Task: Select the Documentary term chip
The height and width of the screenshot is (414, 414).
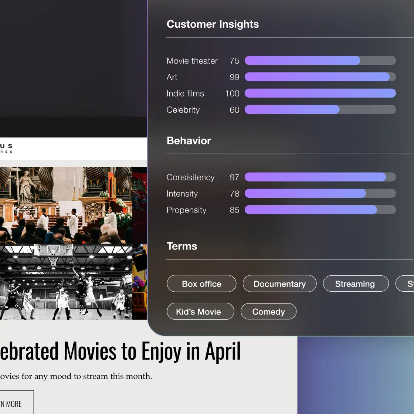Action: [279, 284]
